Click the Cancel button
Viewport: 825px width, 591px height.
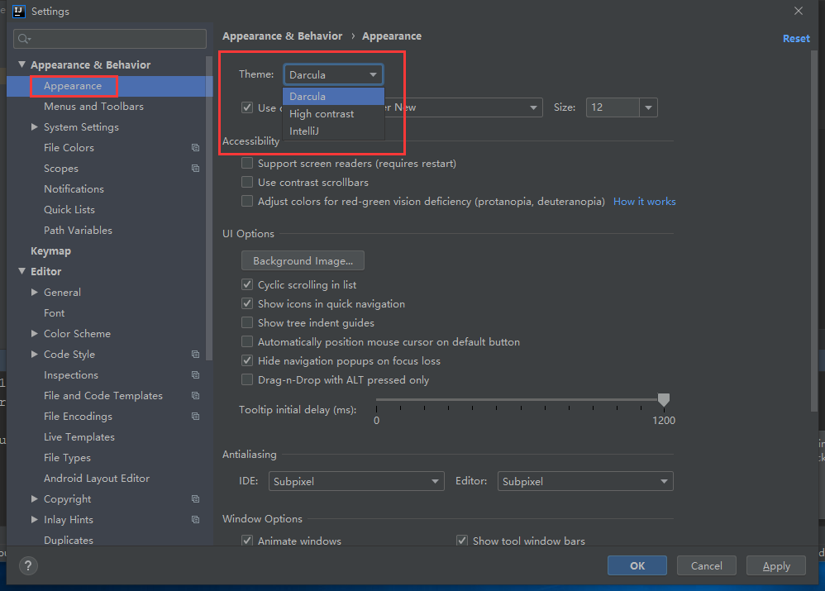pyautogui.click(x=706, y=565)
